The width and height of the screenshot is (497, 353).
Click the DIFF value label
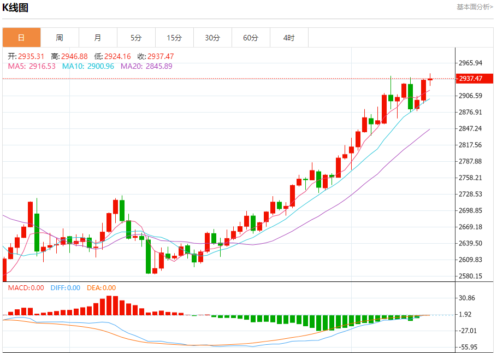click(66, 288)
